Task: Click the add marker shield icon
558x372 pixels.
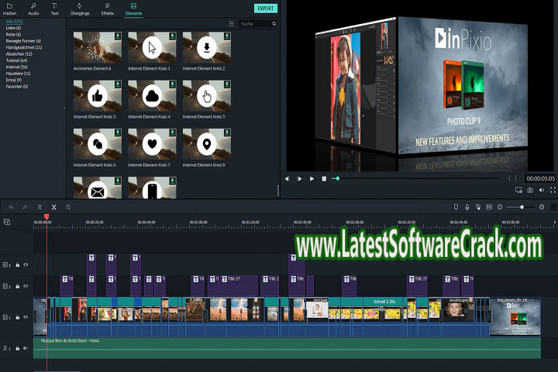Action: [456, 207]
